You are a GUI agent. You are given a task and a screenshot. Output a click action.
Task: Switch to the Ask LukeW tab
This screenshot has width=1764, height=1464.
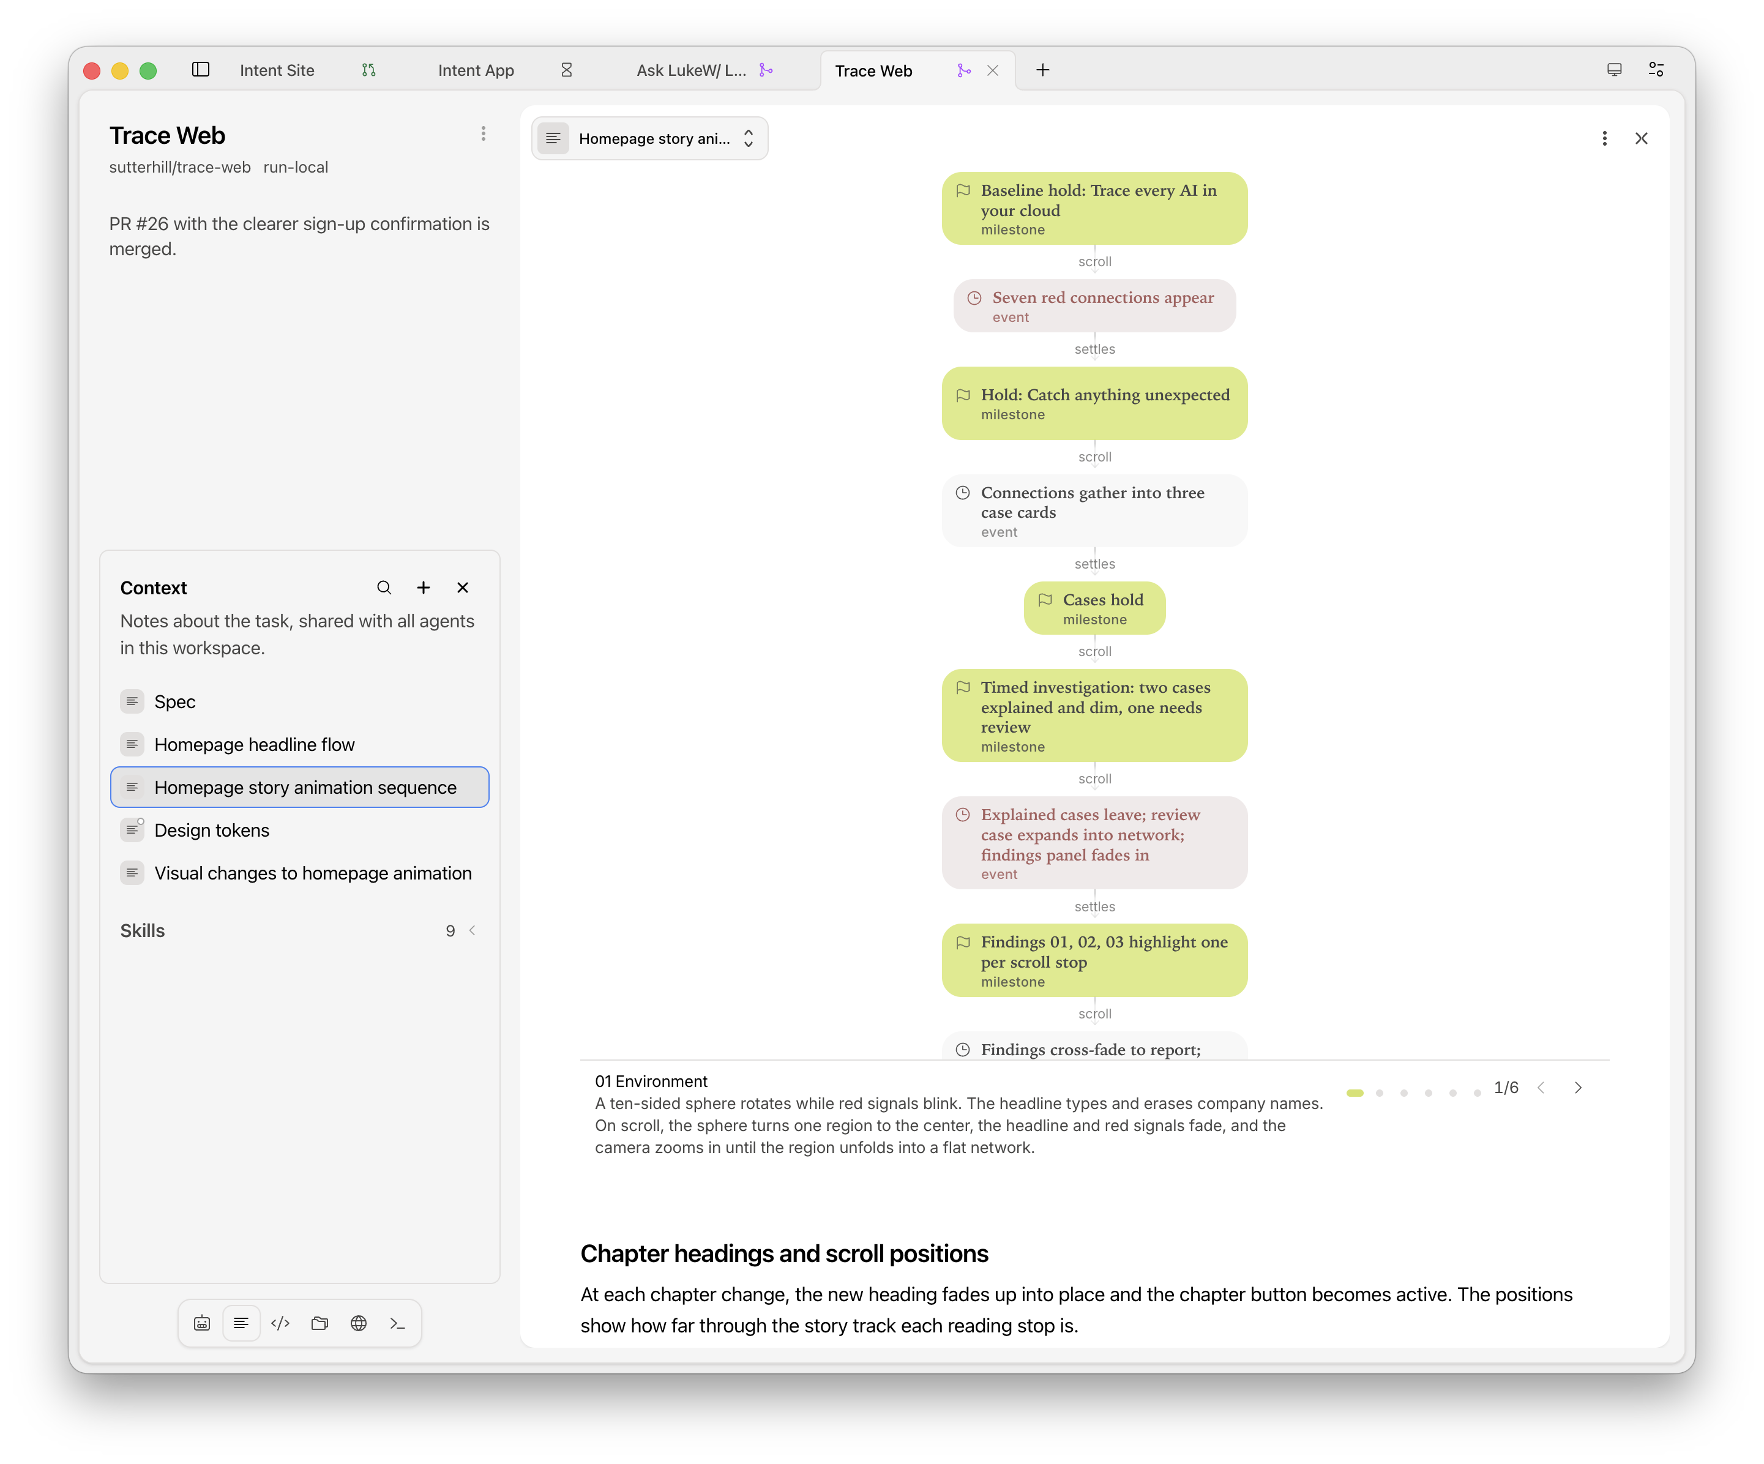(691, 70)
